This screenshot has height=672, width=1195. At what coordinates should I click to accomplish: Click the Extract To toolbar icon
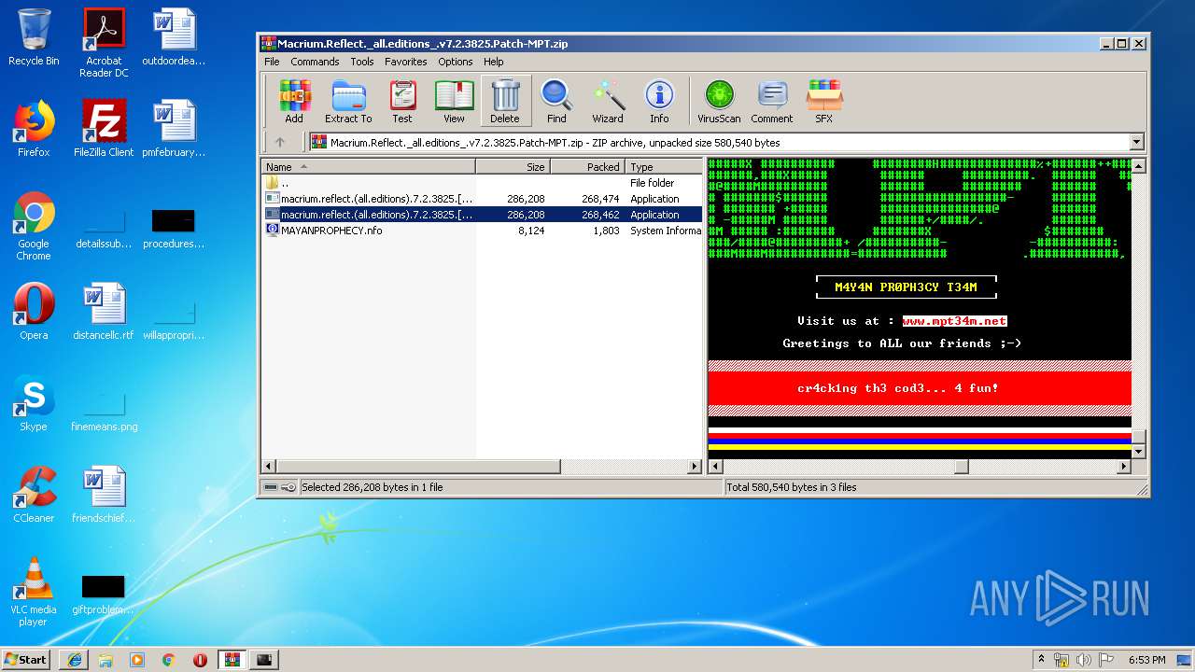pos(348,101)
